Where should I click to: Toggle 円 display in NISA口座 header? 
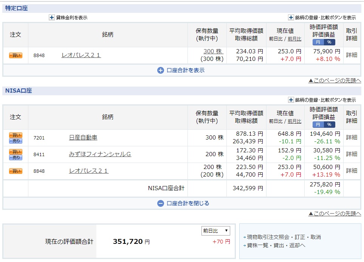pyautogui.click(x=318, y=124)
